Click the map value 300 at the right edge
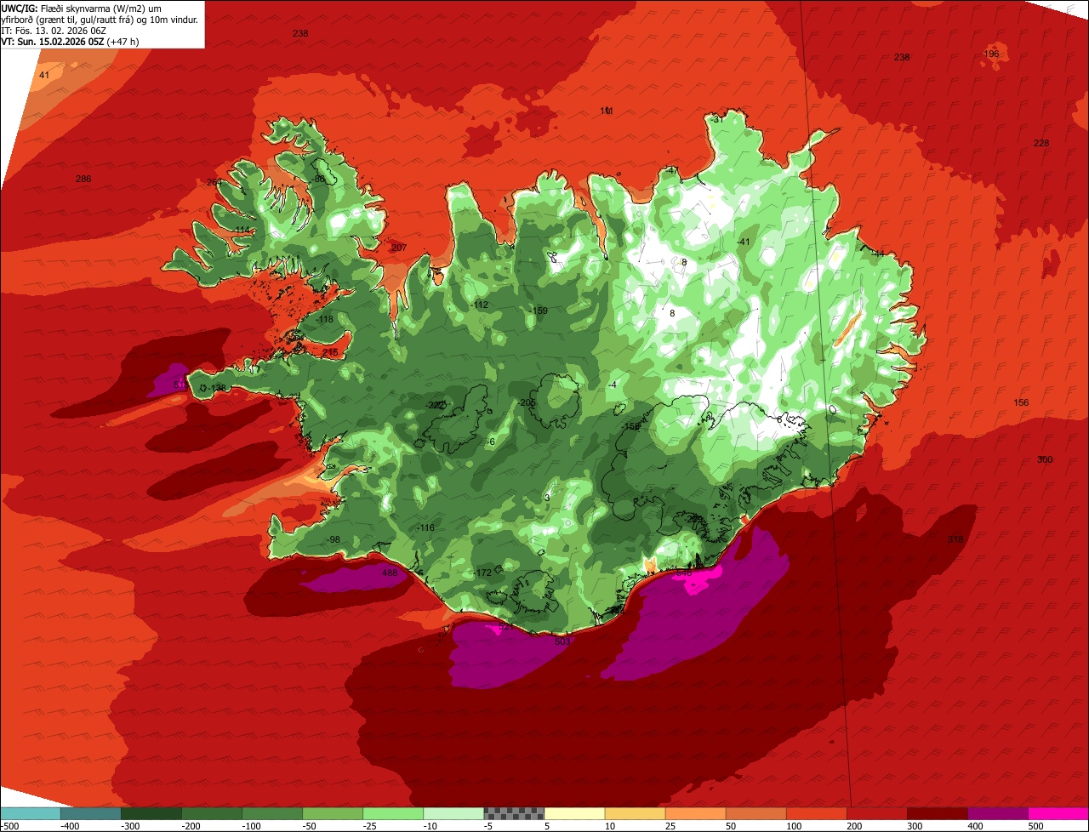1089x832 pixels. point(1045,459)
